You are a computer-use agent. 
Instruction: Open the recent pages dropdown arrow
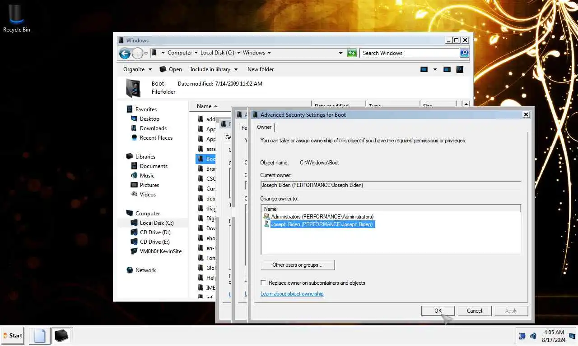click(146, 54)
